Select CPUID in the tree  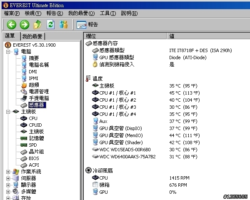35,125
